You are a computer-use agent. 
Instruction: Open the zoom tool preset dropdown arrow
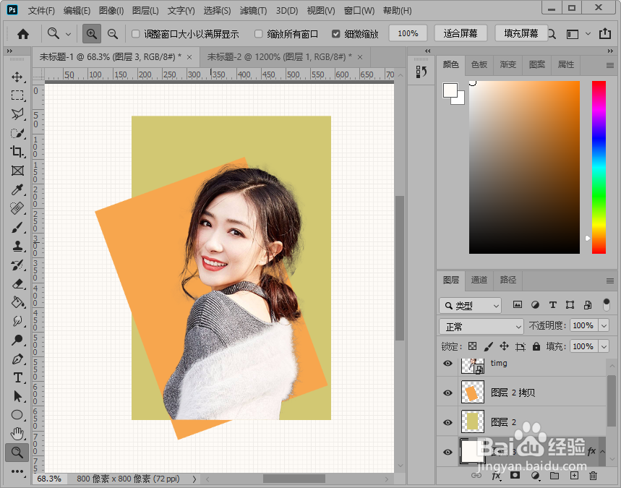[x=68, y=34]
